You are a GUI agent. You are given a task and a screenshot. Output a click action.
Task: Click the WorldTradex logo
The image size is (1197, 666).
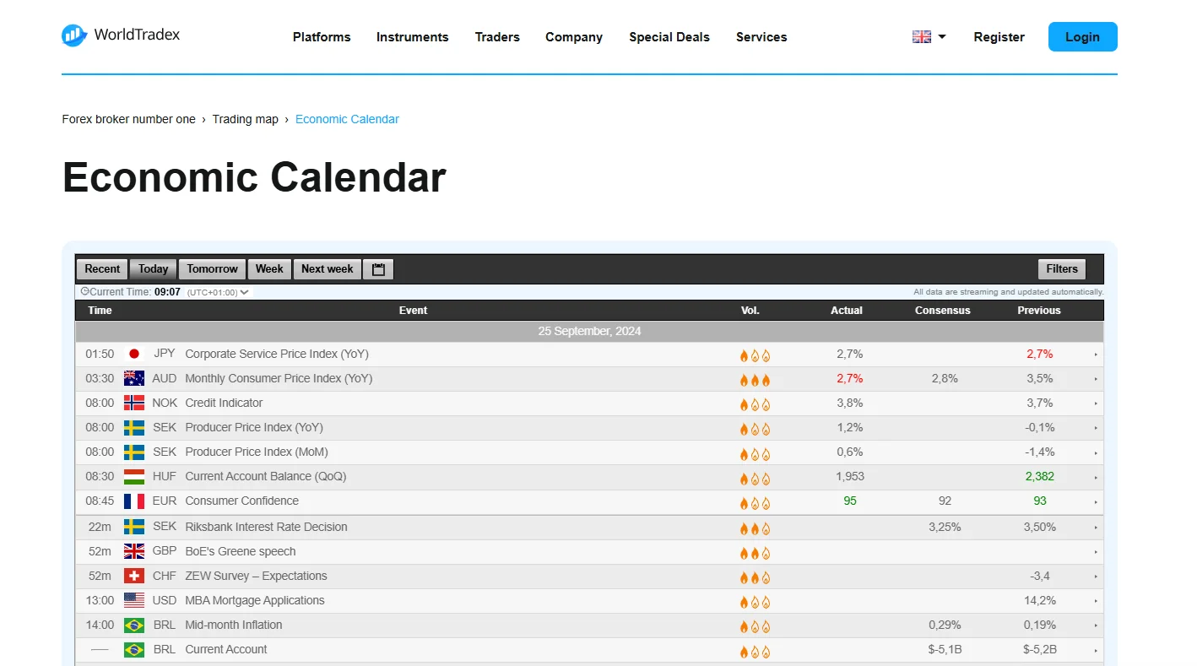point(120,35)
